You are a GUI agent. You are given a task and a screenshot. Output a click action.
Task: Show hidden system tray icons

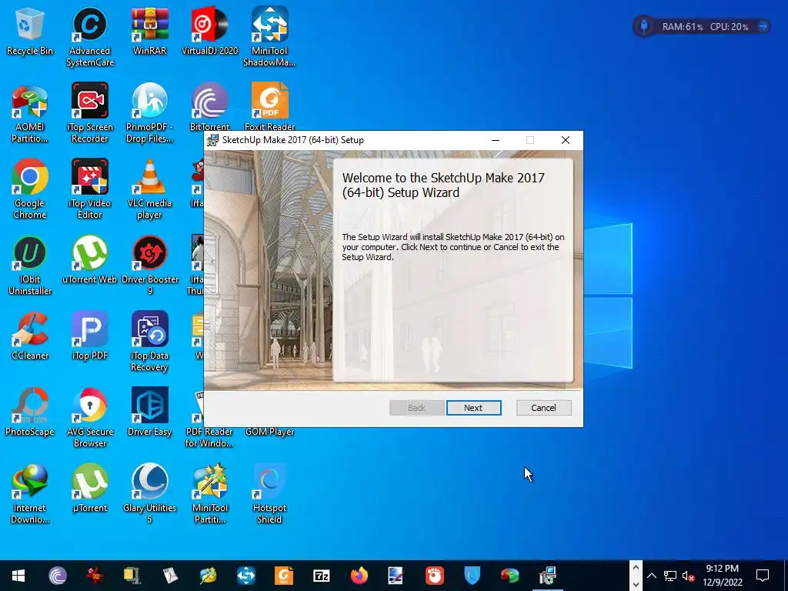(x=651, y=576)
